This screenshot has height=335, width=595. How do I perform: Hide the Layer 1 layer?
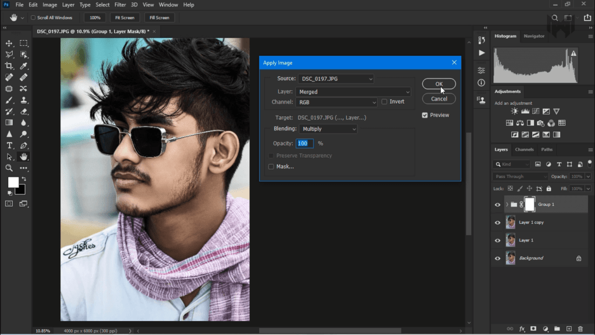click(497, 240)
